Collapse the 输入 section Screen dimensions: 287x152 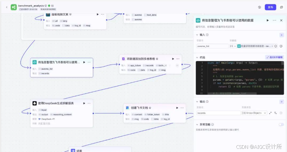tap(197, 35)
